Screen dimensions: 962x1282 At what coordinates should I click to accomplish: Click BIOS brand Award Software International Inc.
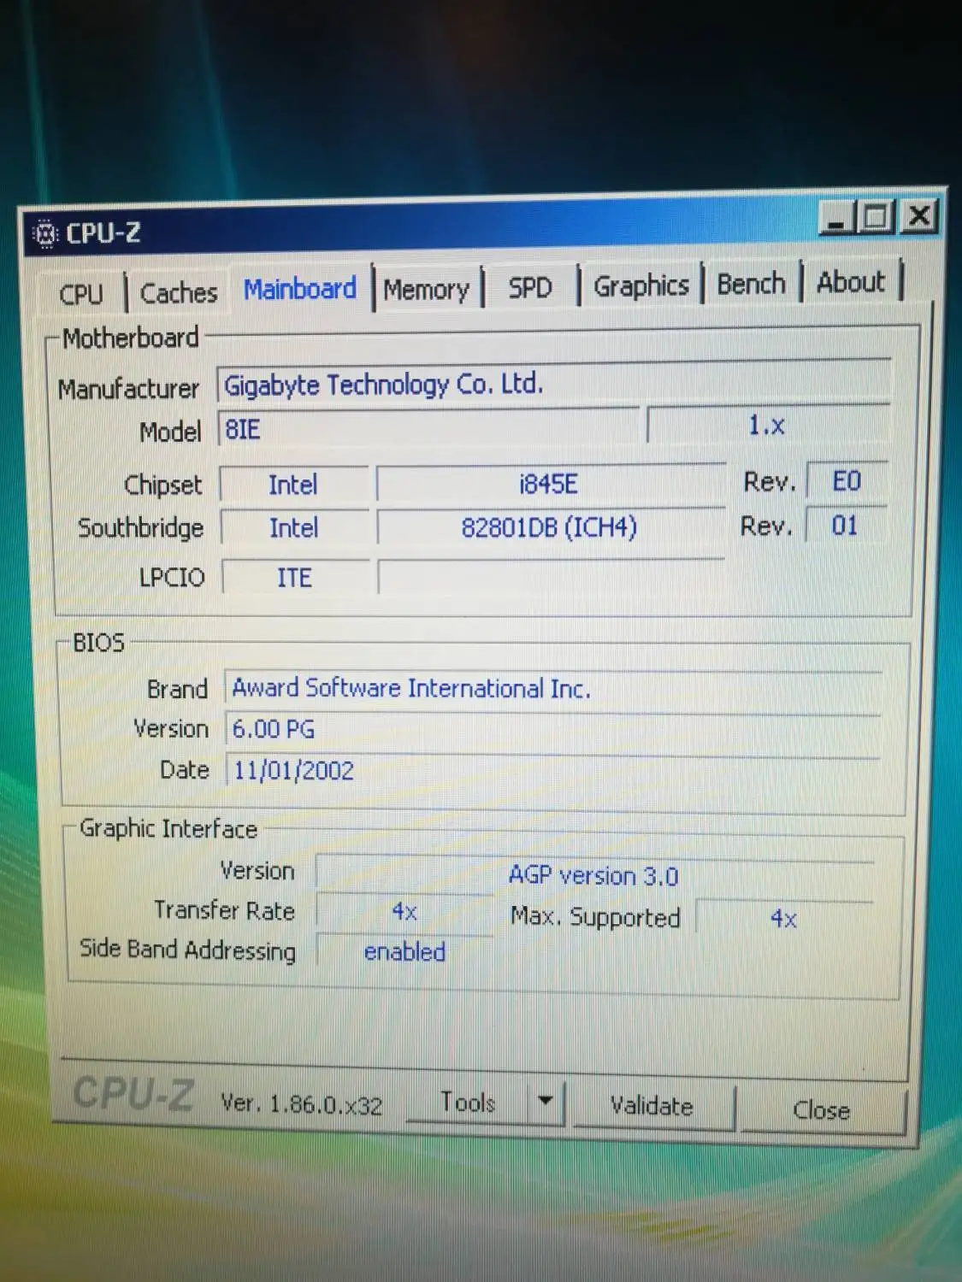point(553,687)
